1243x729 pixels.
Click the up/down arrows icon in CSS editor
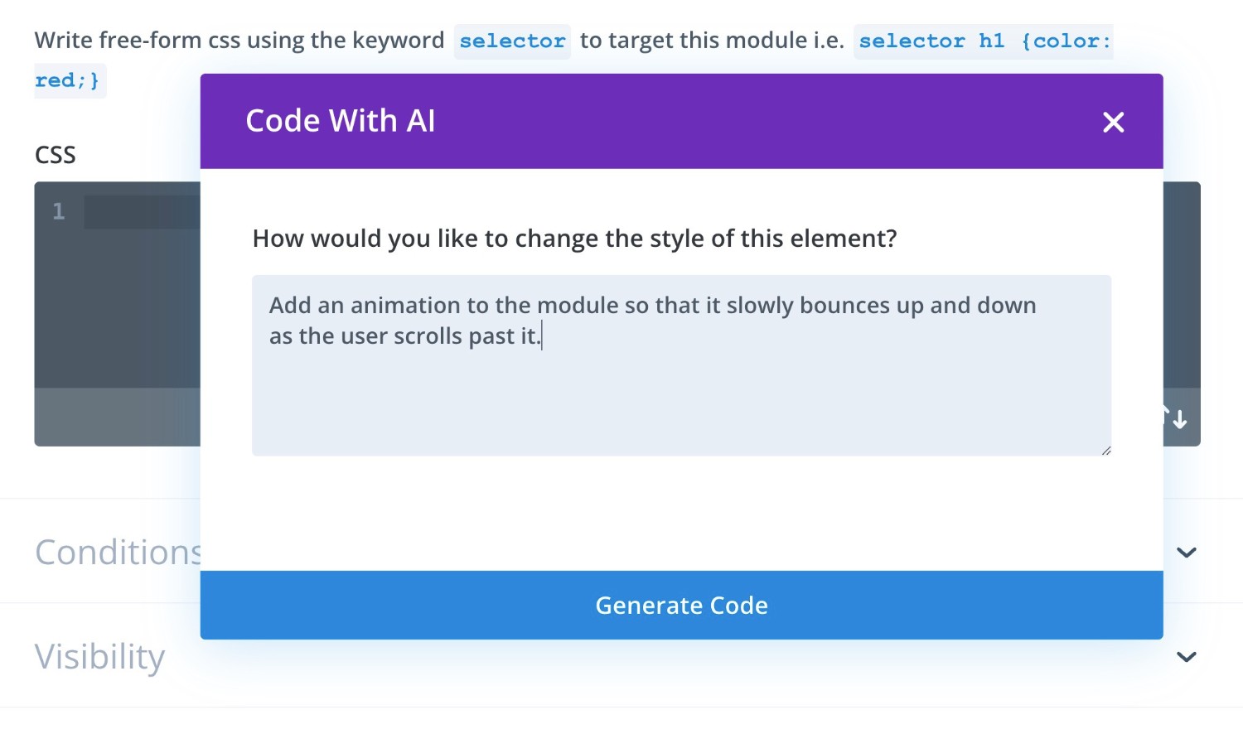pyautogui.click(x=1178, y=419)
